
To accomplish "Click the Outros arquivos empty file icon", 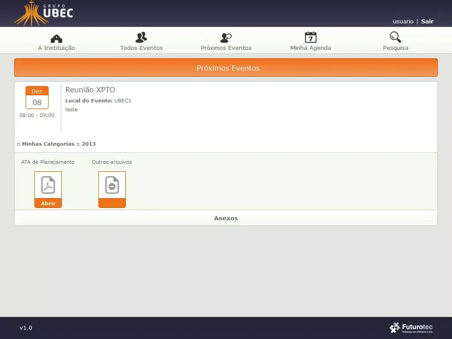I will 112,185.
